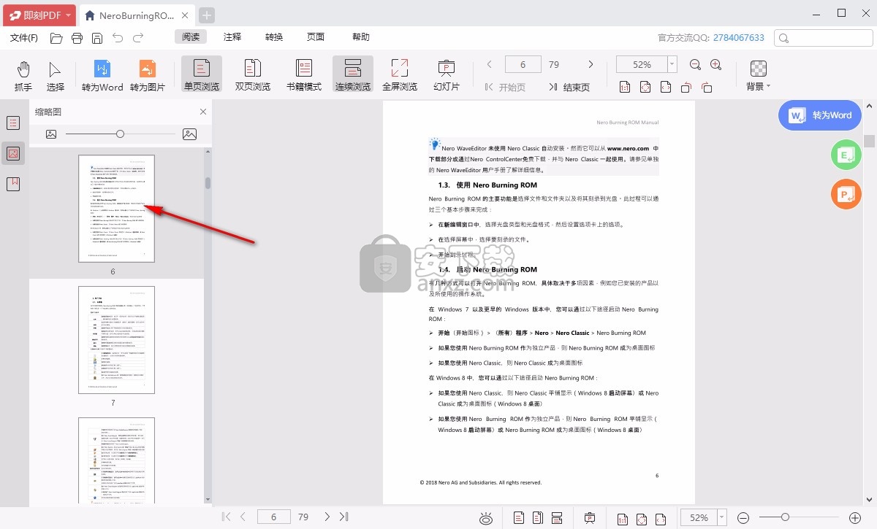Zoom out with top toolbar magnifier minus
877x529 pixels.
click(x=696, y=65)
